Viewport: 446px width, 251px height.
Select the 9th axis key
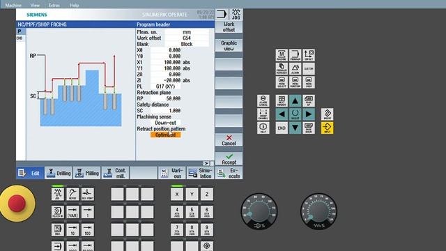207,229
